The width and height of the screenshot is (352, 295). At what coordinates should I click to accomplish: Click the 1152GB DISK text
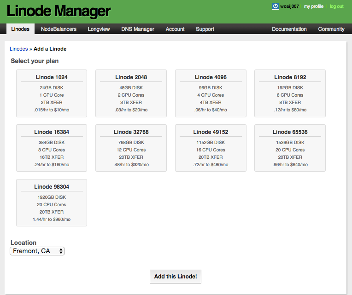tap(211, 142)
